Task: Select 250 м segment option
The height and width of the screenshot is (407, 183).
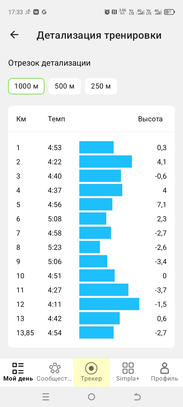Action: coord(101,86)
